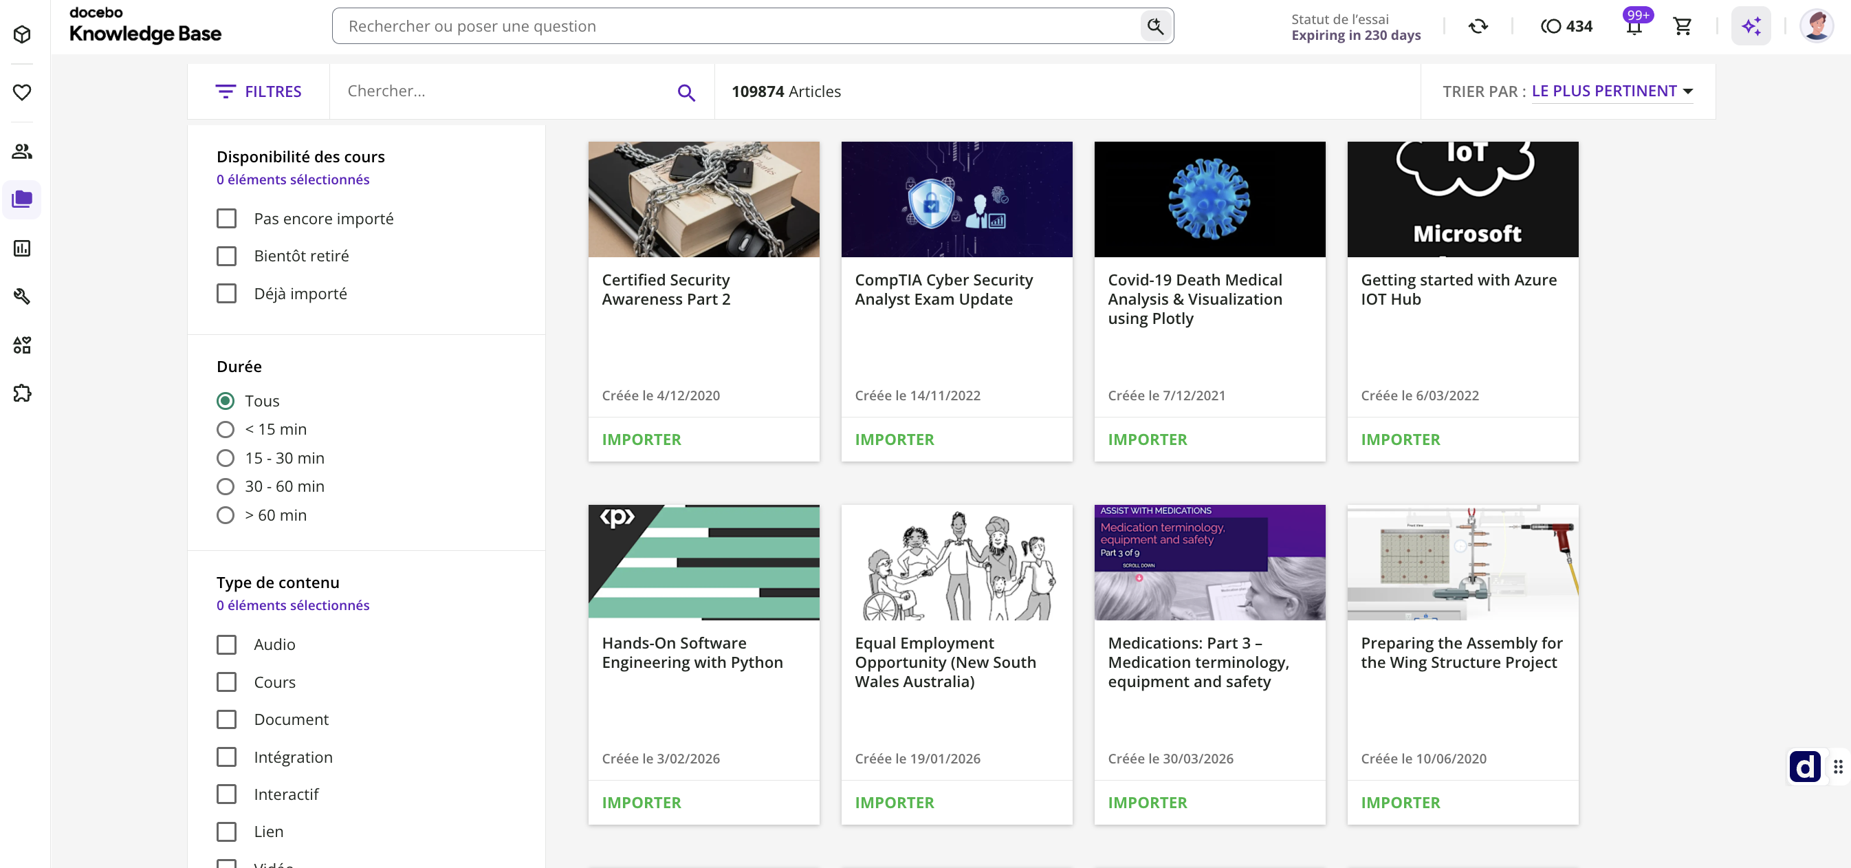Image resolution: width=1851 pixels, height=868 pixels.
Task: Open Azure IoT Microsoft thumbnail
Action: coord(1463,199)
